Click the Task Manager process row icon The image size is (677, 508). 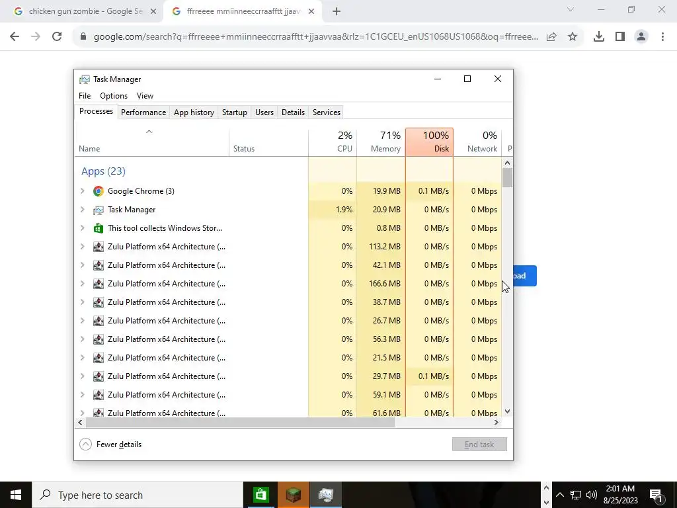pos(99,210)
